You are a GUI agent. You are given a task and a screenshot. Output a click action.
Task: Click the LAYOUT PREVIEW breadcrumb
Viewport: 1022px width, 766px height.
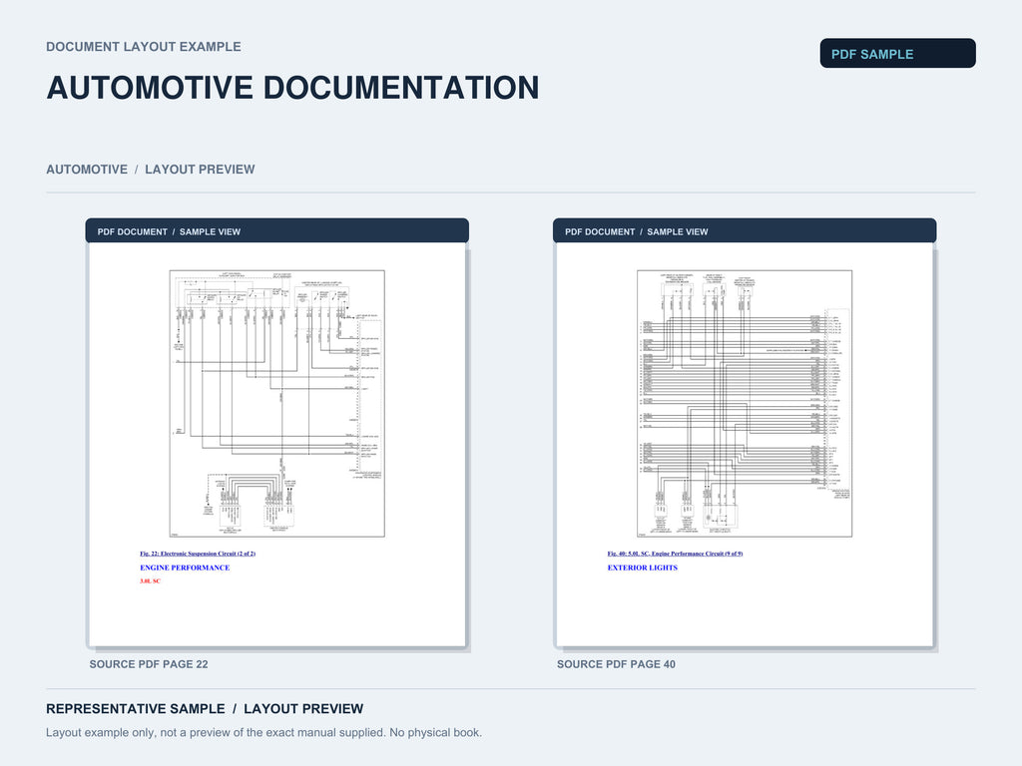point(200,170)
